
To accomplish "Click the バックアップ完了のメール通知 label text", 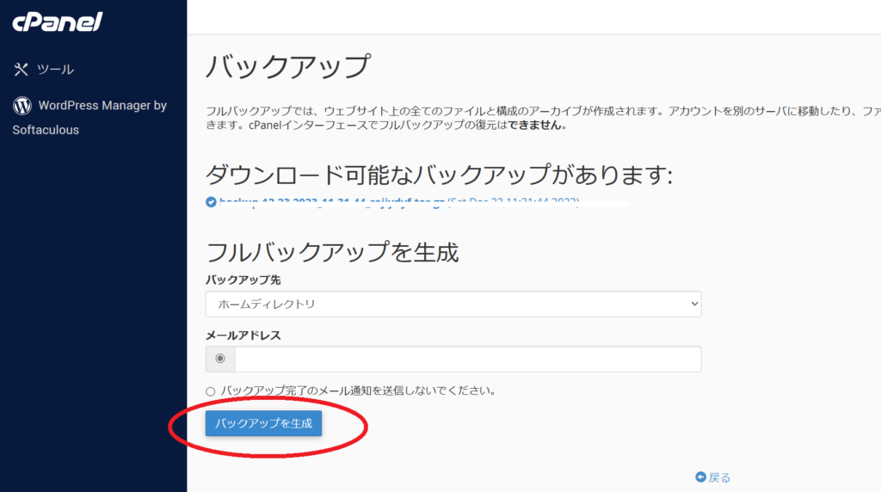I will click(358, 391).
